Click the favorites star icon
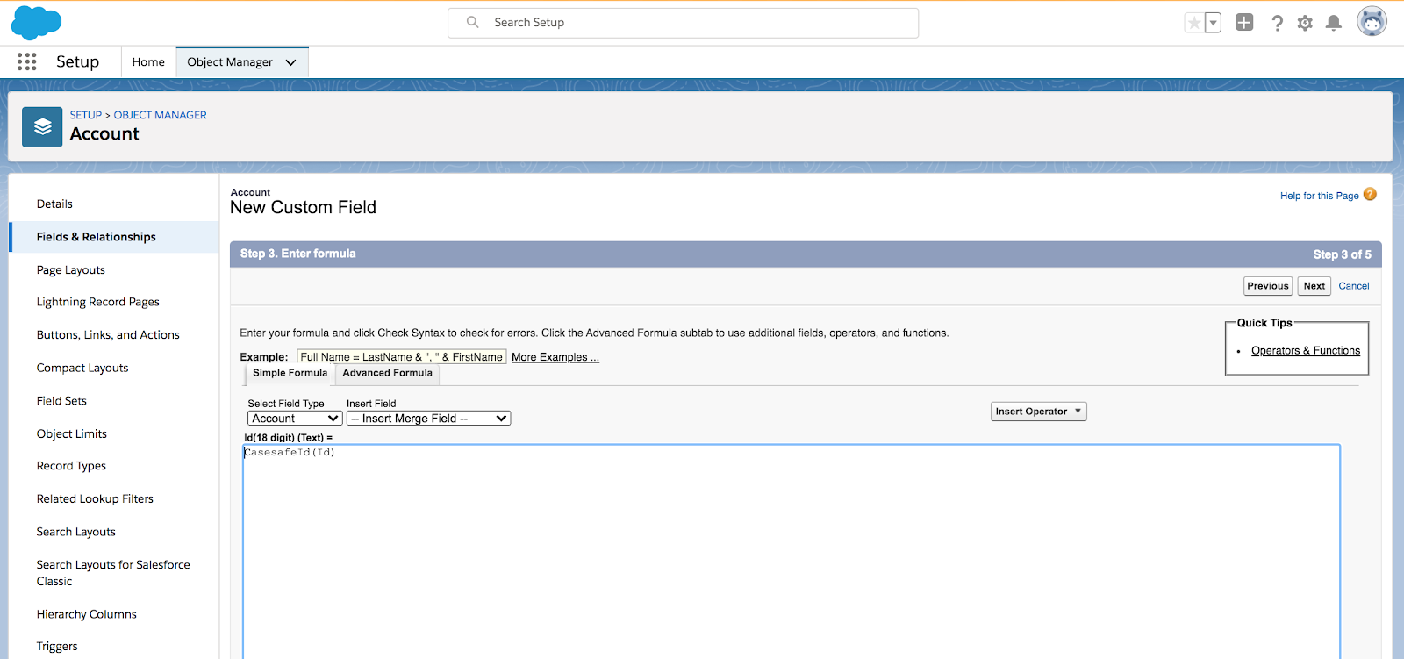1404x659 pixels. tap(1194, 23)
